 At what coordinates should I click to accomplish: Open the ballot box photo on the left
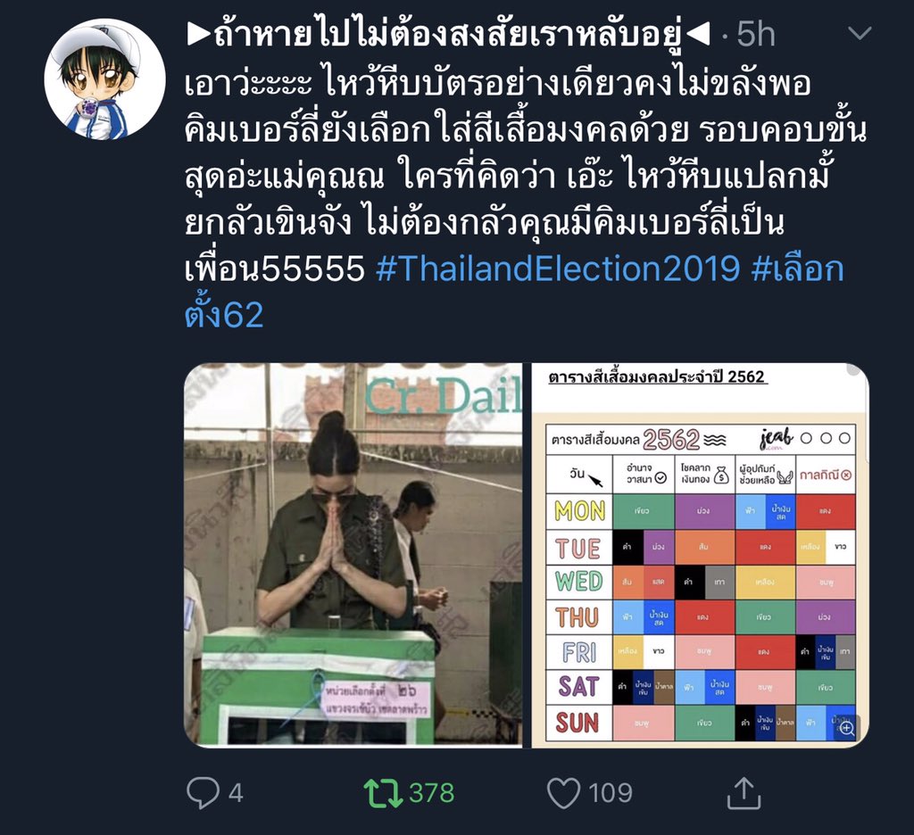(353, 555)
